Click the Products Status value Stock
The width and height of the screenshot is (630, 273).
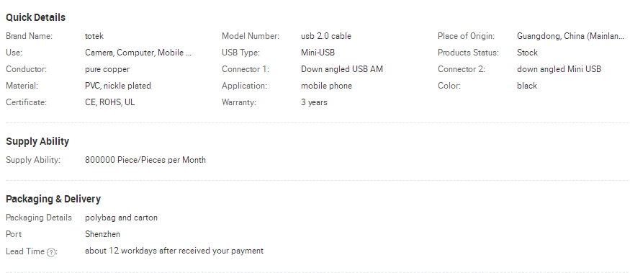coord(527,53)
